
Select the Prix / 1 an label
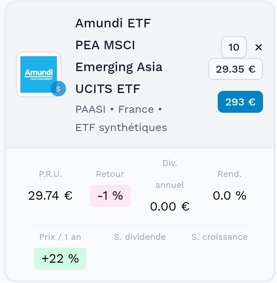60,237
